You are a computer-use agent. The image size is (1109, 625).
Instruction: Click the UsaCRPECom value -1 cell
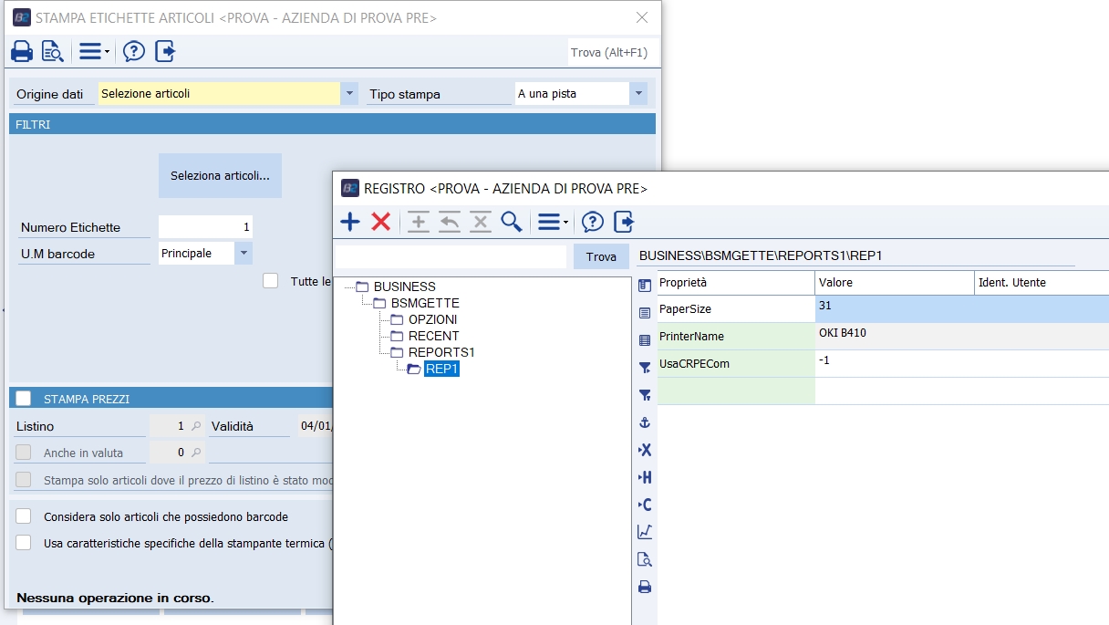point(962,364)
